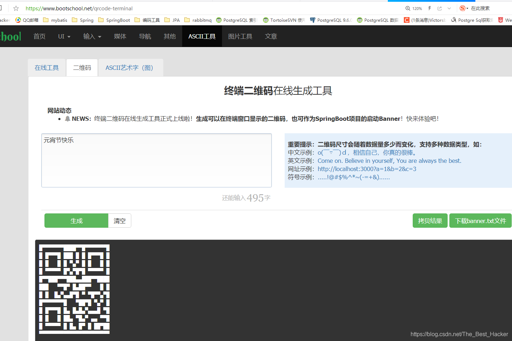Click the 495 remaining characters counter
The image size is (512, 341).
(255, 198)
